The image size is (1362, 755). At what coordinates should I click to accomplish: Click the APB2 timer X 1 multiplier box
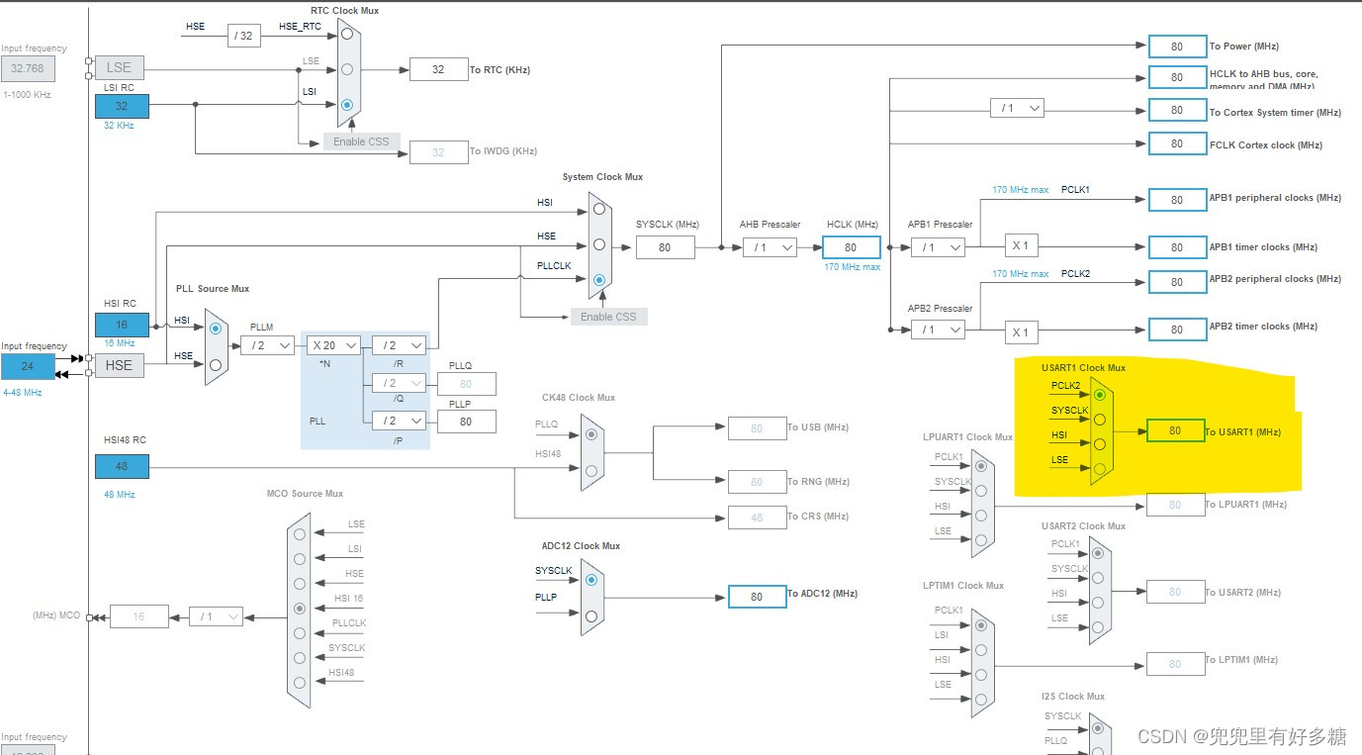pyautogui.click(x=1020, y=332)
